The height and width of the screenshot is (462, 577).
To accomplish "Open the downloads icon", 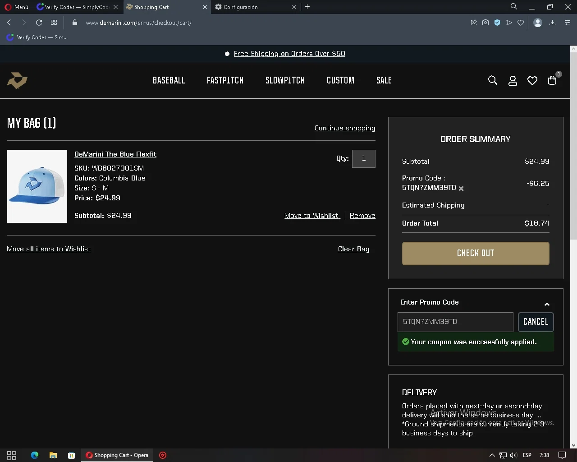I will click(552, 23).
